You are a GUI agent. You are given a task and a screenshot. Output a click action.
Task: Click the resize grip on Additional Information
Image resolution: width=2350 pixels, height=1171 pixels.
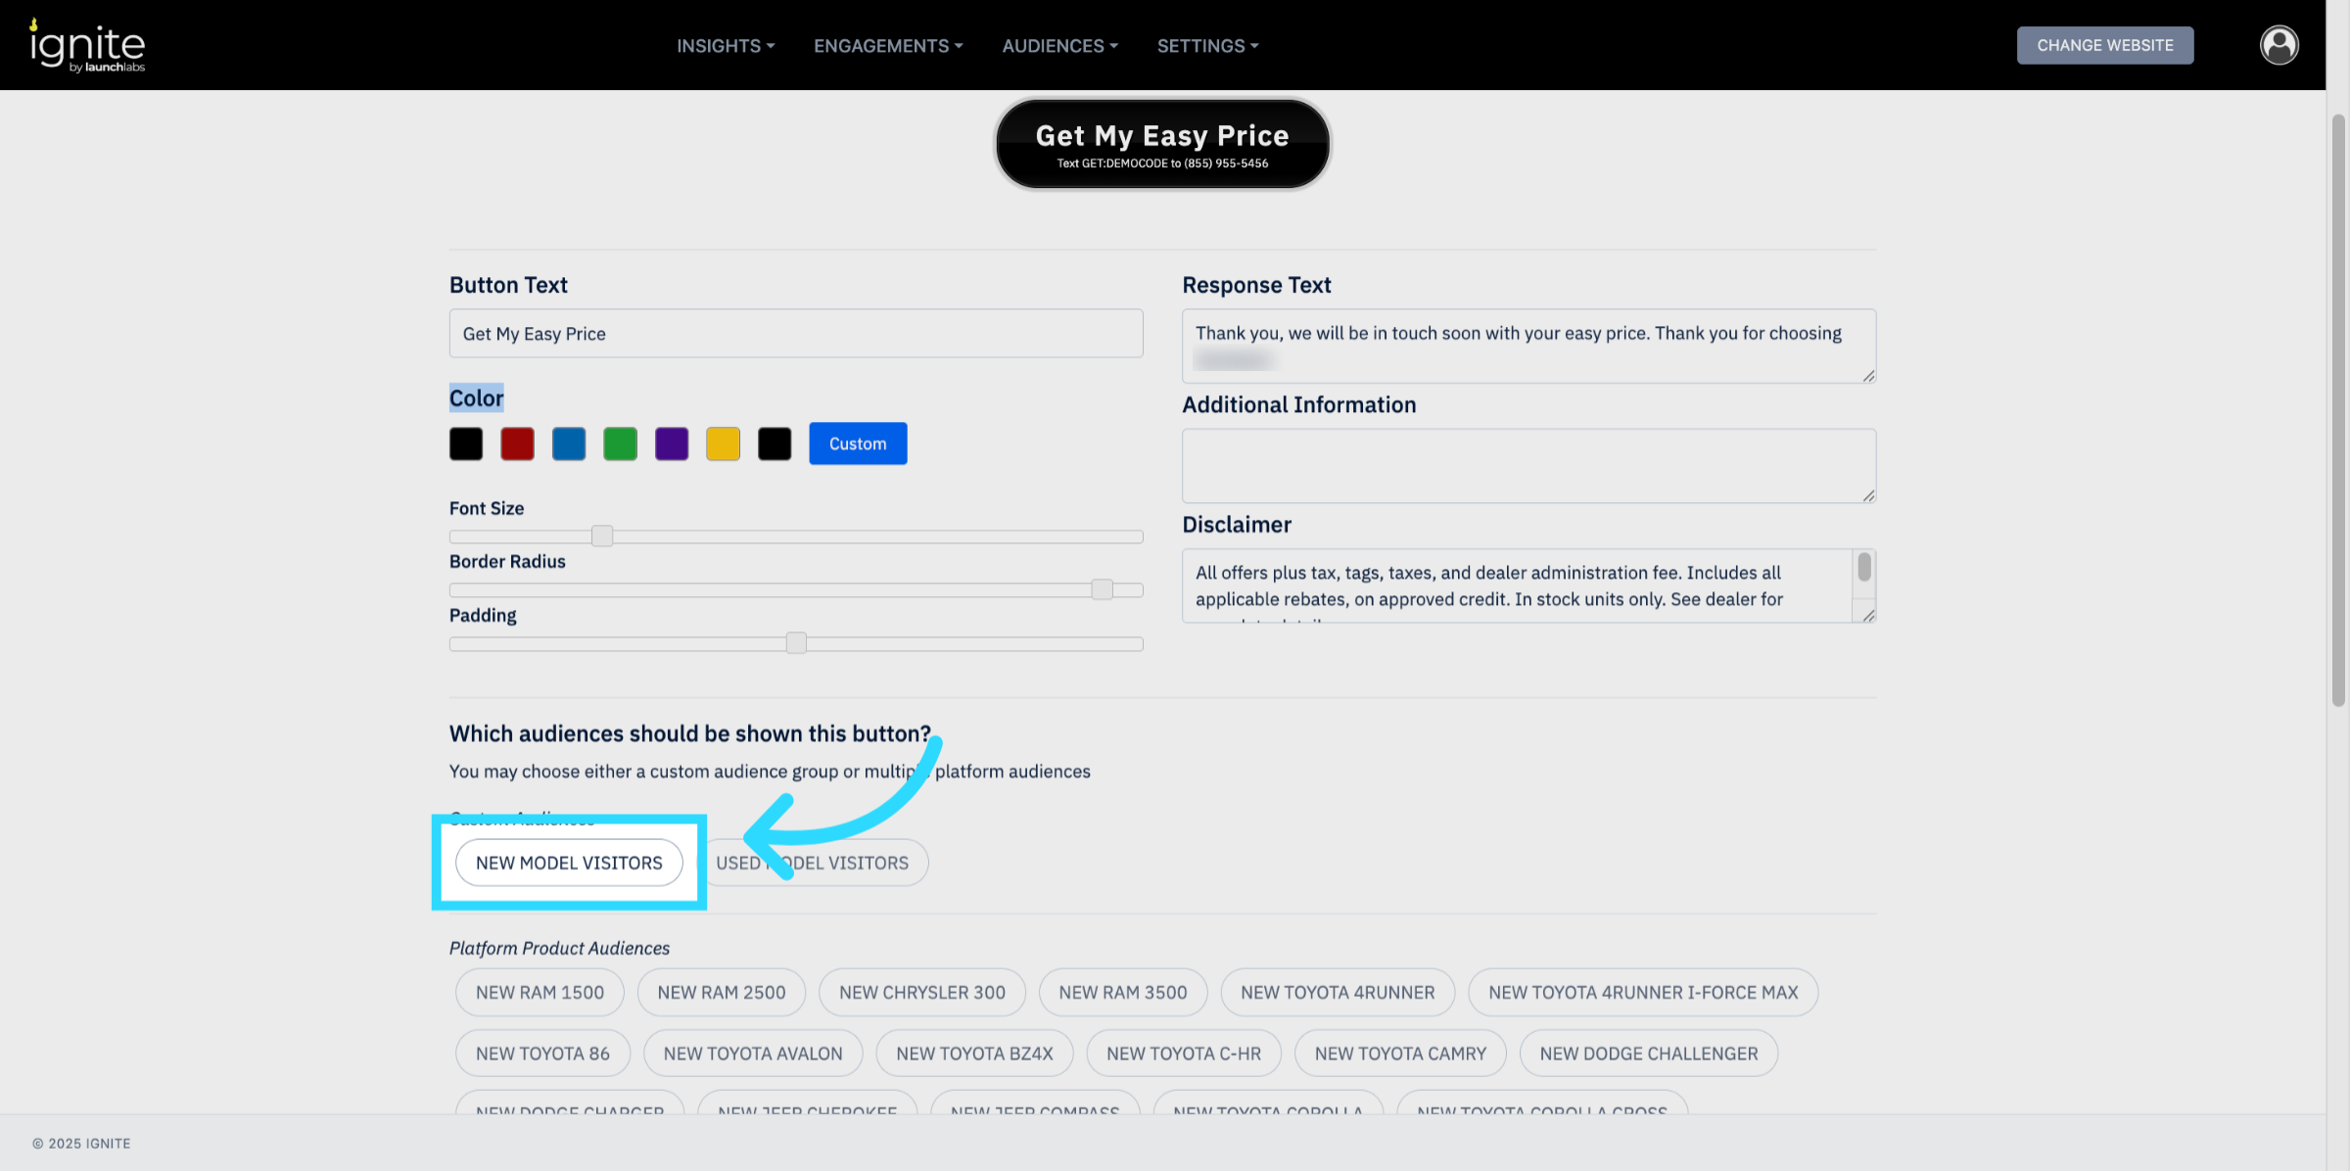[1868, 495]
